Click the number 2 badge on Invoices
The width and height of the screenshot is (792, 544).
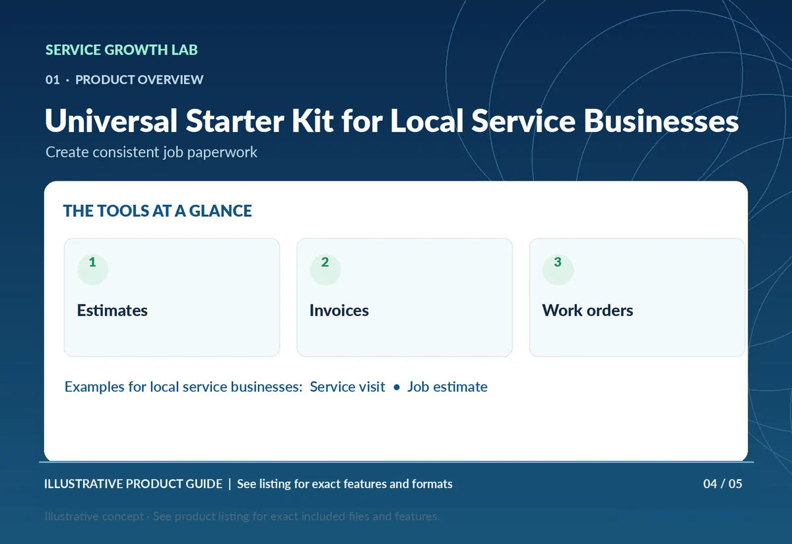pos(325,269)
